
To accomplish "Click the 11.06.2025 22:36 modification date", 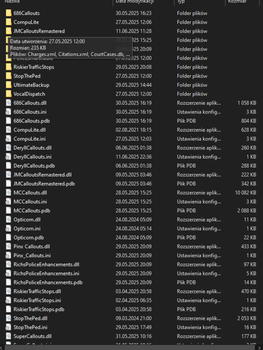I will click(134, 157).
